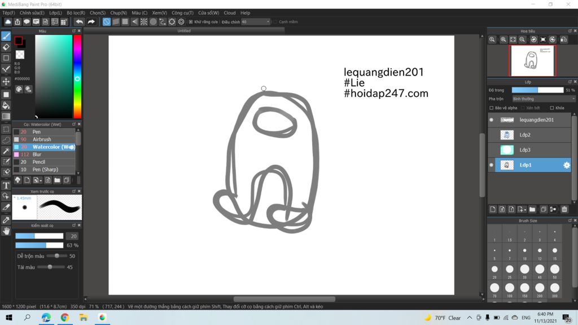Adjust the Độ trong opacity slider
The height and width of the screenshot is (325, 578).
(537, 90)
